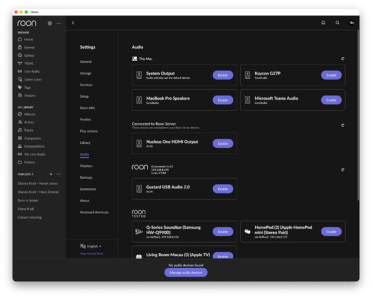Open the Play actions settings tab
Viewport: 372px width, 298px height.
[89, 131]
